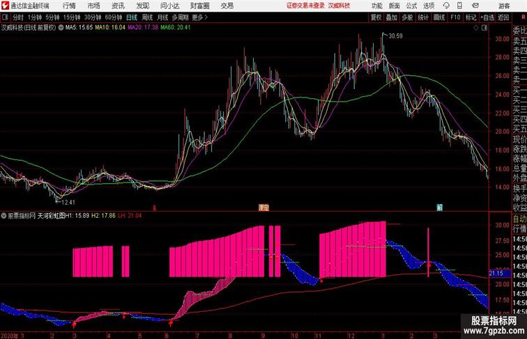Click the 标记 mark button
Viewport: 527px width, 339px height.
point(471,17)
